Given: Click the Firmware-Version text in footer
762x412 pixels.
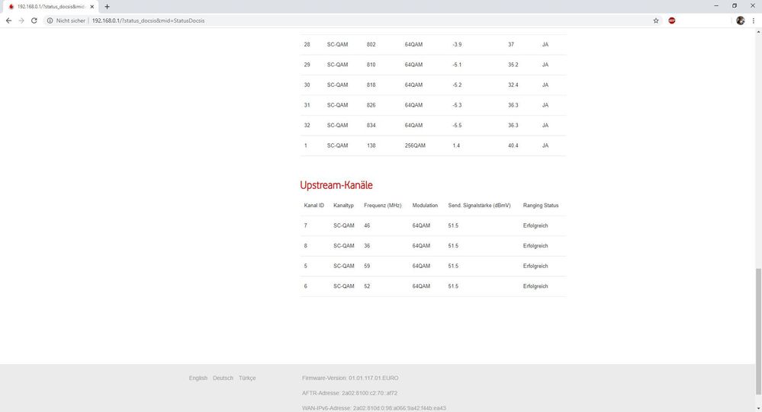Looking at the screenshot, I should pos(350,378).
